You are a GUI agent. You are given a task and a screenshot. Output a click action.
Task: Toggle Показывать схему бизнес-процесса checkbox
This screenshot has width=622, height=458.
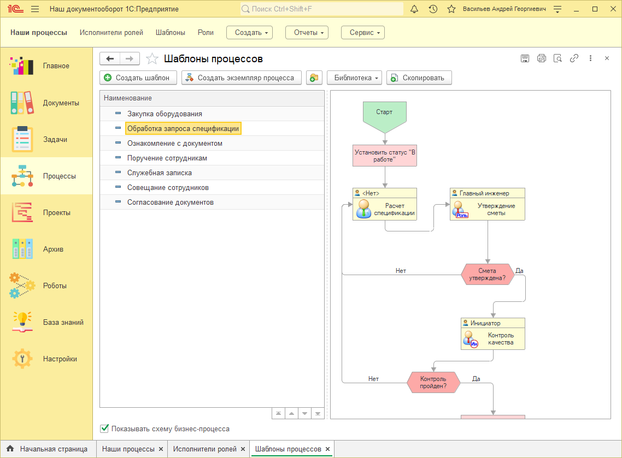(x=104, y=429)
